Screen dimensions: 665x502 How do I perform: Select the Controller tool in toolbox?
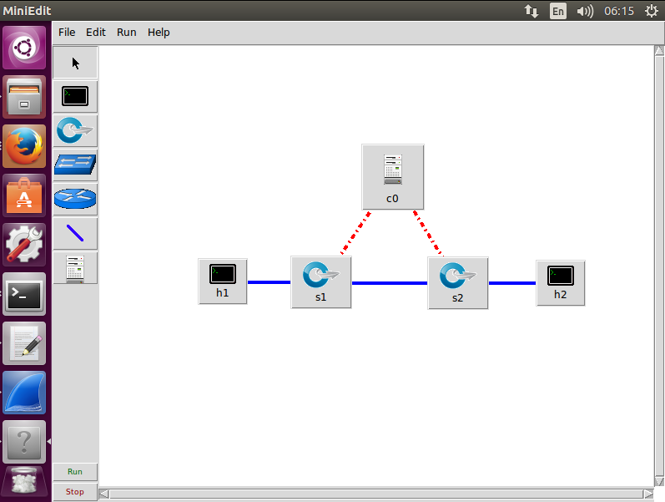[75, 268]
